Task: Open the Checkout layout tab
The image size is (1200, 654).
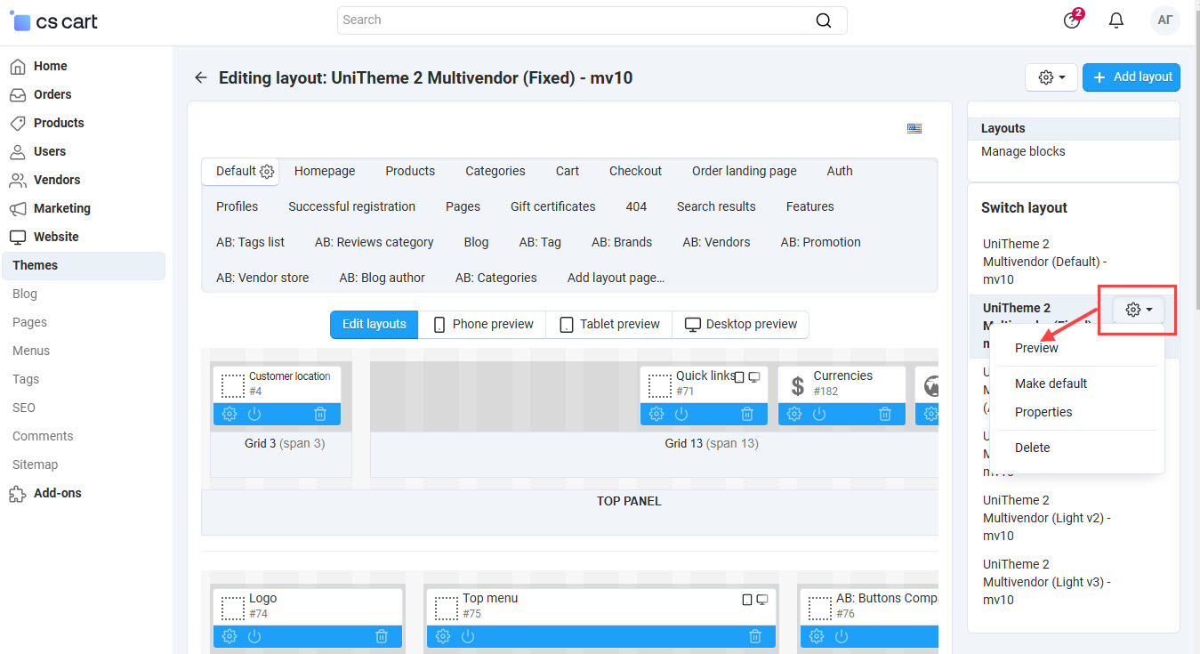Action: pyautogui.click(x=635, y=171)
